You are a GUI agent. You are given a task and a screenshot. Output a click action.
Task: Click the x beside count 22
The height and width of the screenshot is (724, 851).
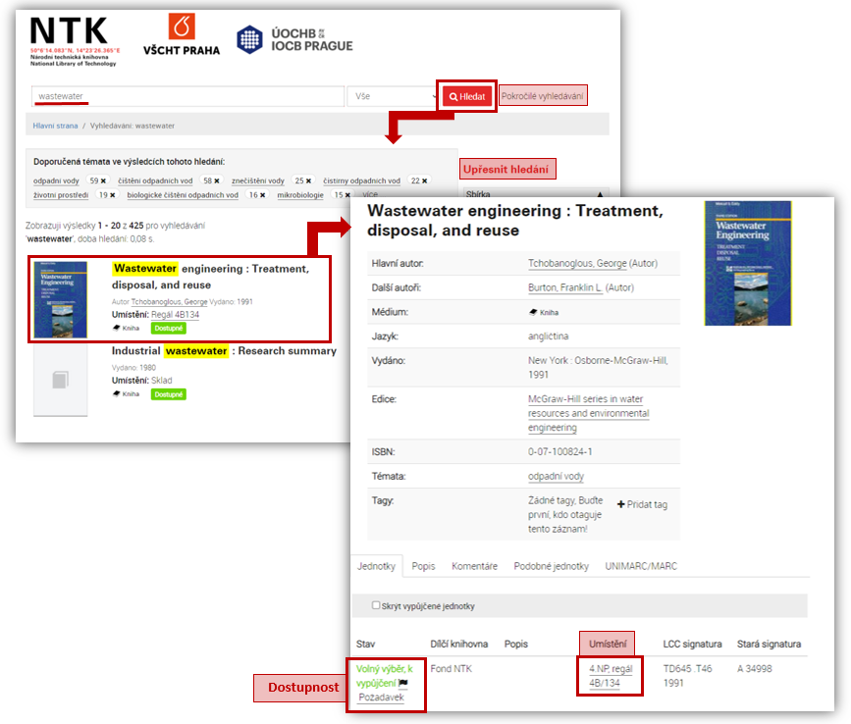[x=424, y=181]
